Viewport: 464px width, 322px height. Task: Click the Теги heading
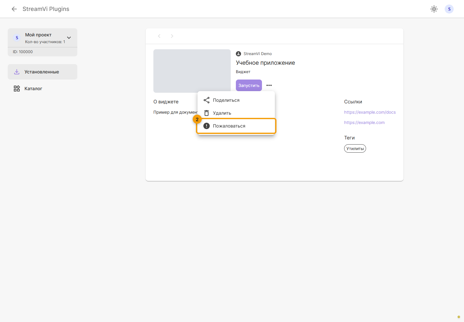pos(349,138)
